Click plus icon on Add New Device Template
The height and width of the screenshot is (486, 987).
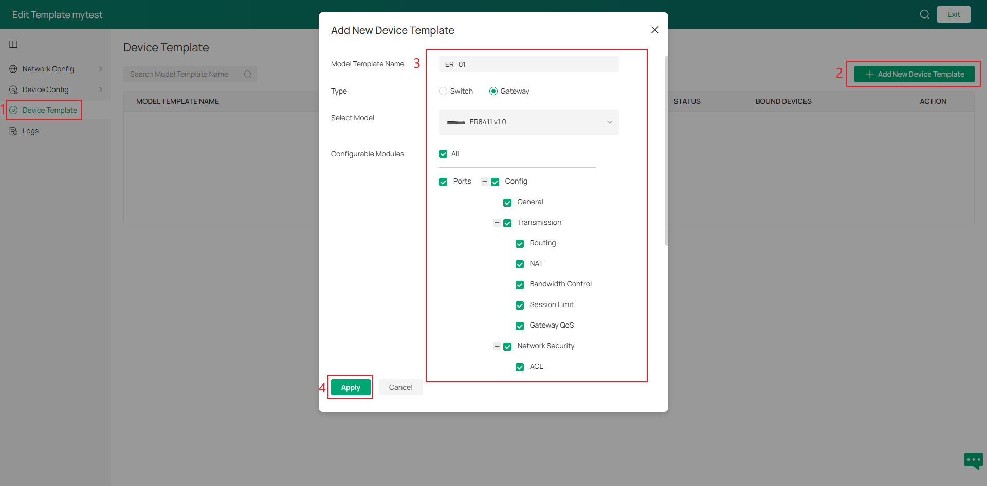pyautogui.click(x=870, y=74)
